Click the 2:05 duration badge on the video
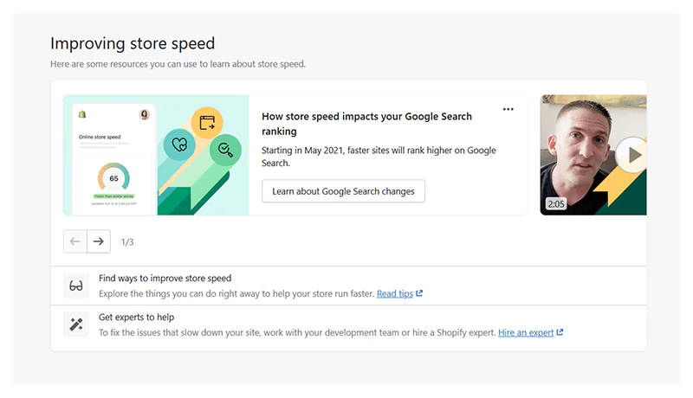 click(555, 204)
